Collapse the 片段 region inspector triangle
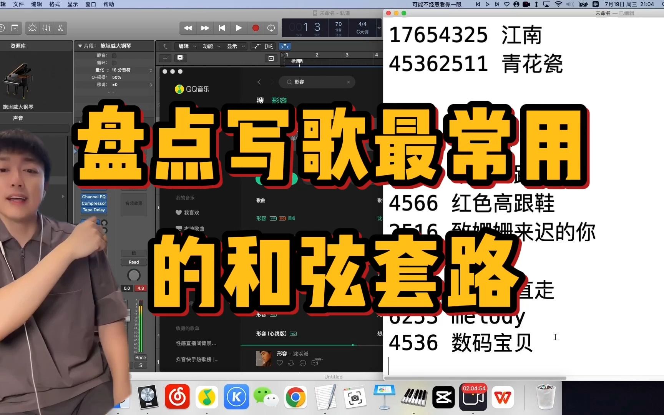The width and height of the screenshot is (664, 415). (x=80, y=46)
